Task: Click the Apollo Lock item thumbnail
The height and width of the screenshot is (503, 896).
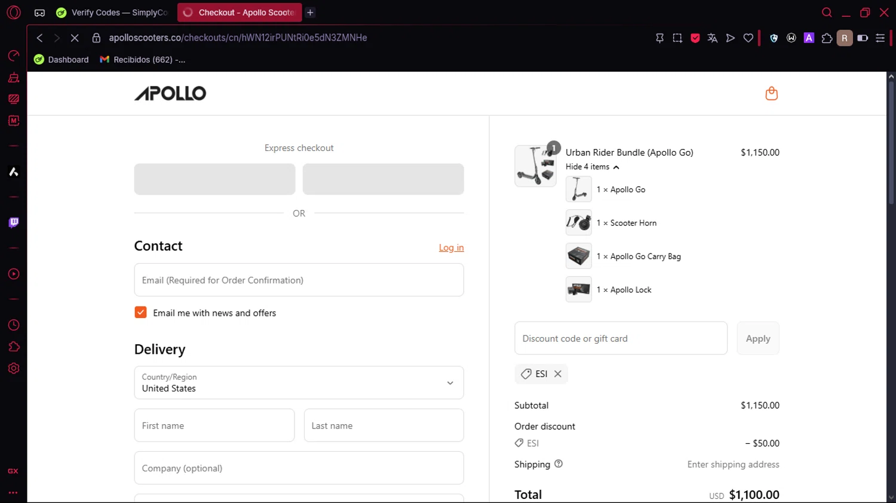Action: (x=579, y=289)
